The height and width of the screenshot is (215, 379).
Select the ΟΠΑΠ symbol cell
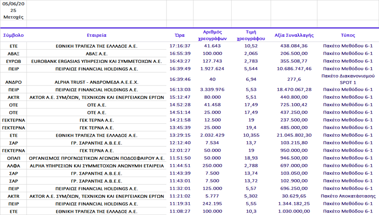tap(14, 158)
